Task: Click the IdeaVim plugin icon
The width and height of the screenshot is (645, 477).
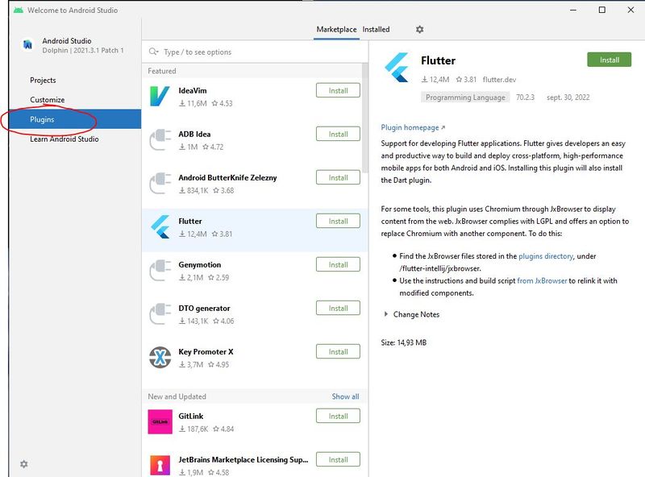Action: 160,96
